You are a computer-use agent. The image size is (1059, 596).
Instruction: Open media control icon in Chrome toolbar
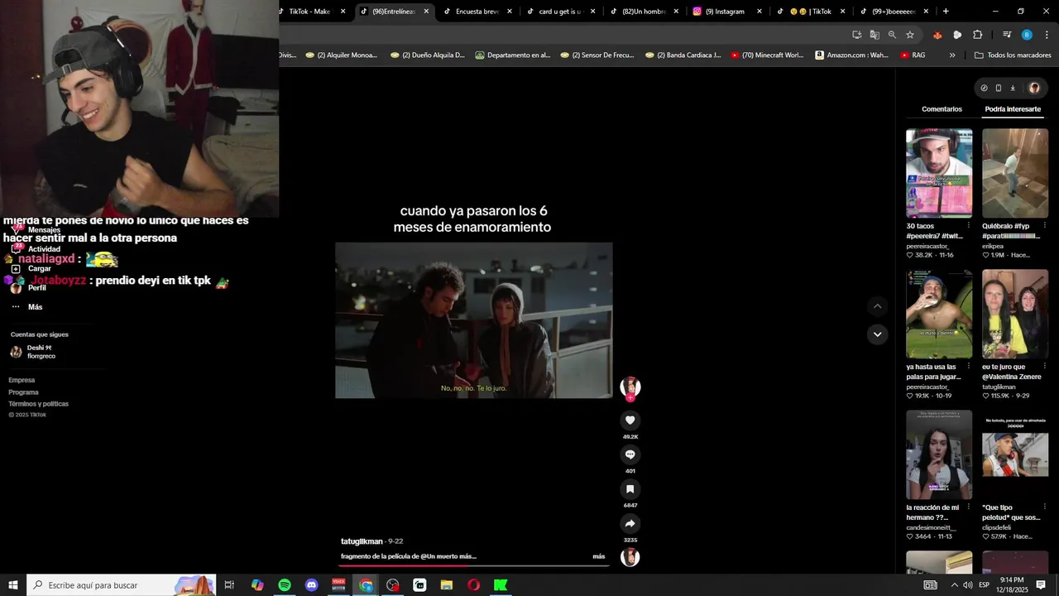pyautogui.click(x=1007, y=35)
